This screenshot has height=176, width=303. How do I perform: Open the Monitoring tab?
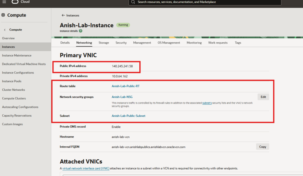pos(194,43)
